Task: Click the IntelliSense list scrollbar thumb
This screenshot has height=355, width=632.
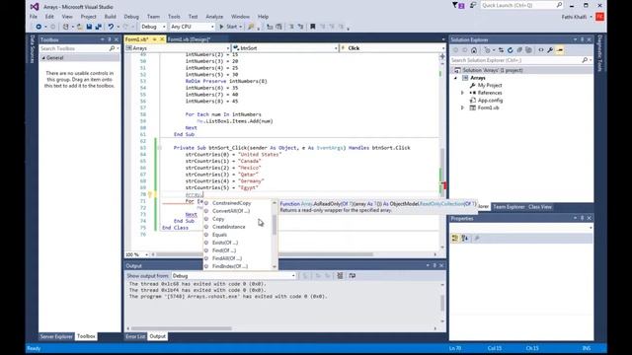Action: (275, 225)
